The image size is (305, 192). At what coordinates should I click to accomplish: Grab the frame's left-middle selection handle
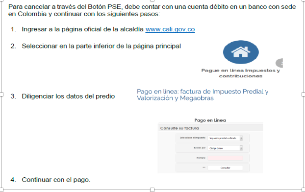(x=1, y=94)
